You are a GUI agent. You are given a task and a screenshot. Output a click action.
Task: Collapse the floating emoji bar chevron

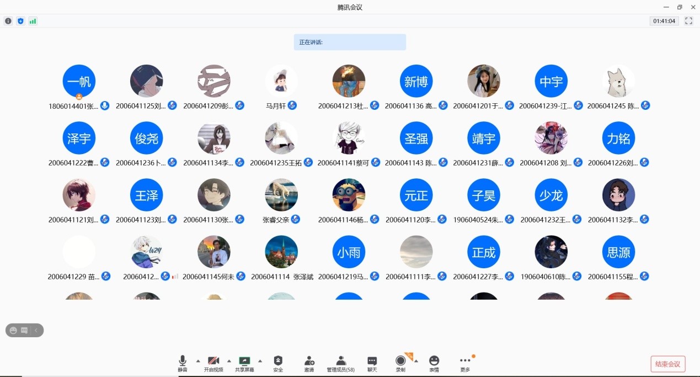[x=36, y=330]
